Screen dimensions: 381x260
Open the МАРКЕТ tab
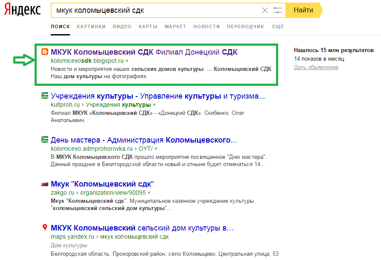[x=175, y=26]
